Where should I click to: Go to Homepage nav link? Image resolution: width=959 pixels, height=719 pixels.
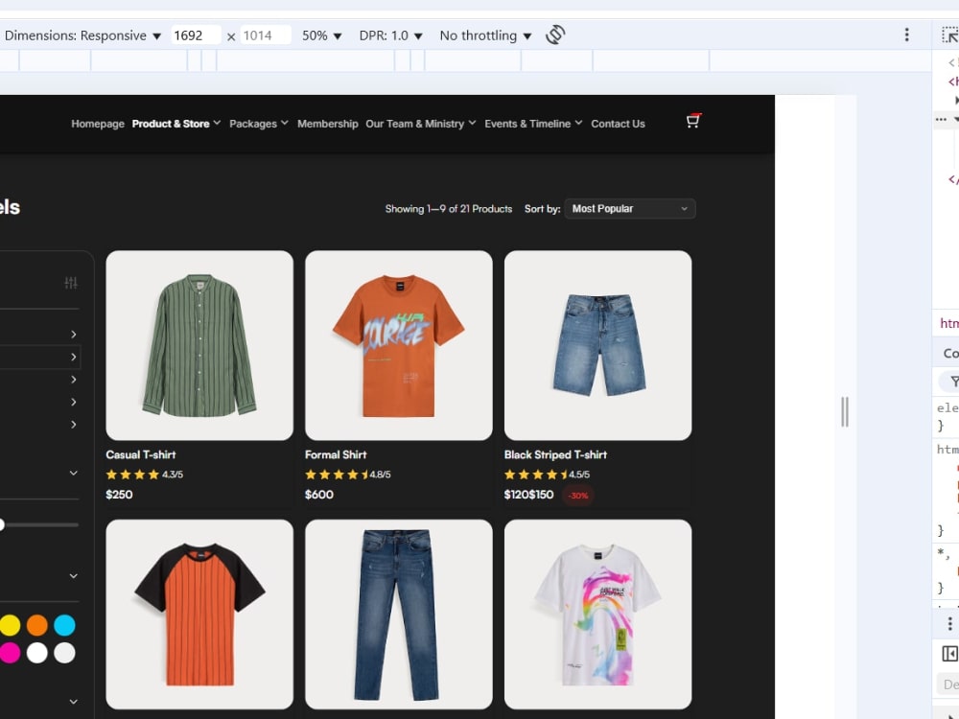tap(98, 124)
